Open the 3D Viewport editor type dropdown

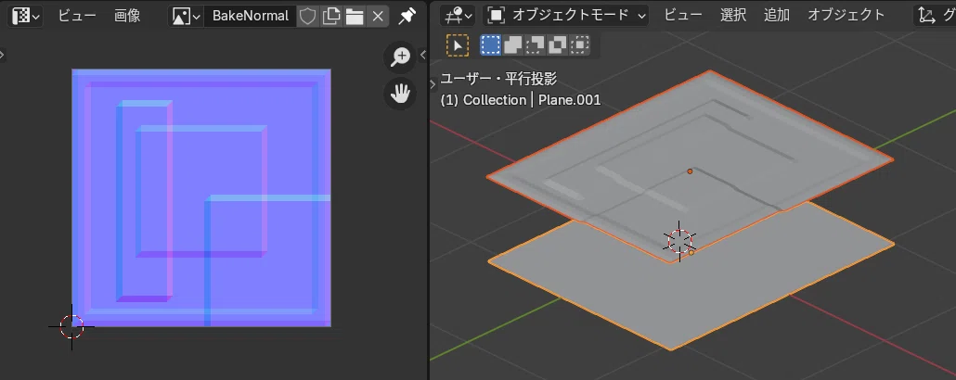459,16
